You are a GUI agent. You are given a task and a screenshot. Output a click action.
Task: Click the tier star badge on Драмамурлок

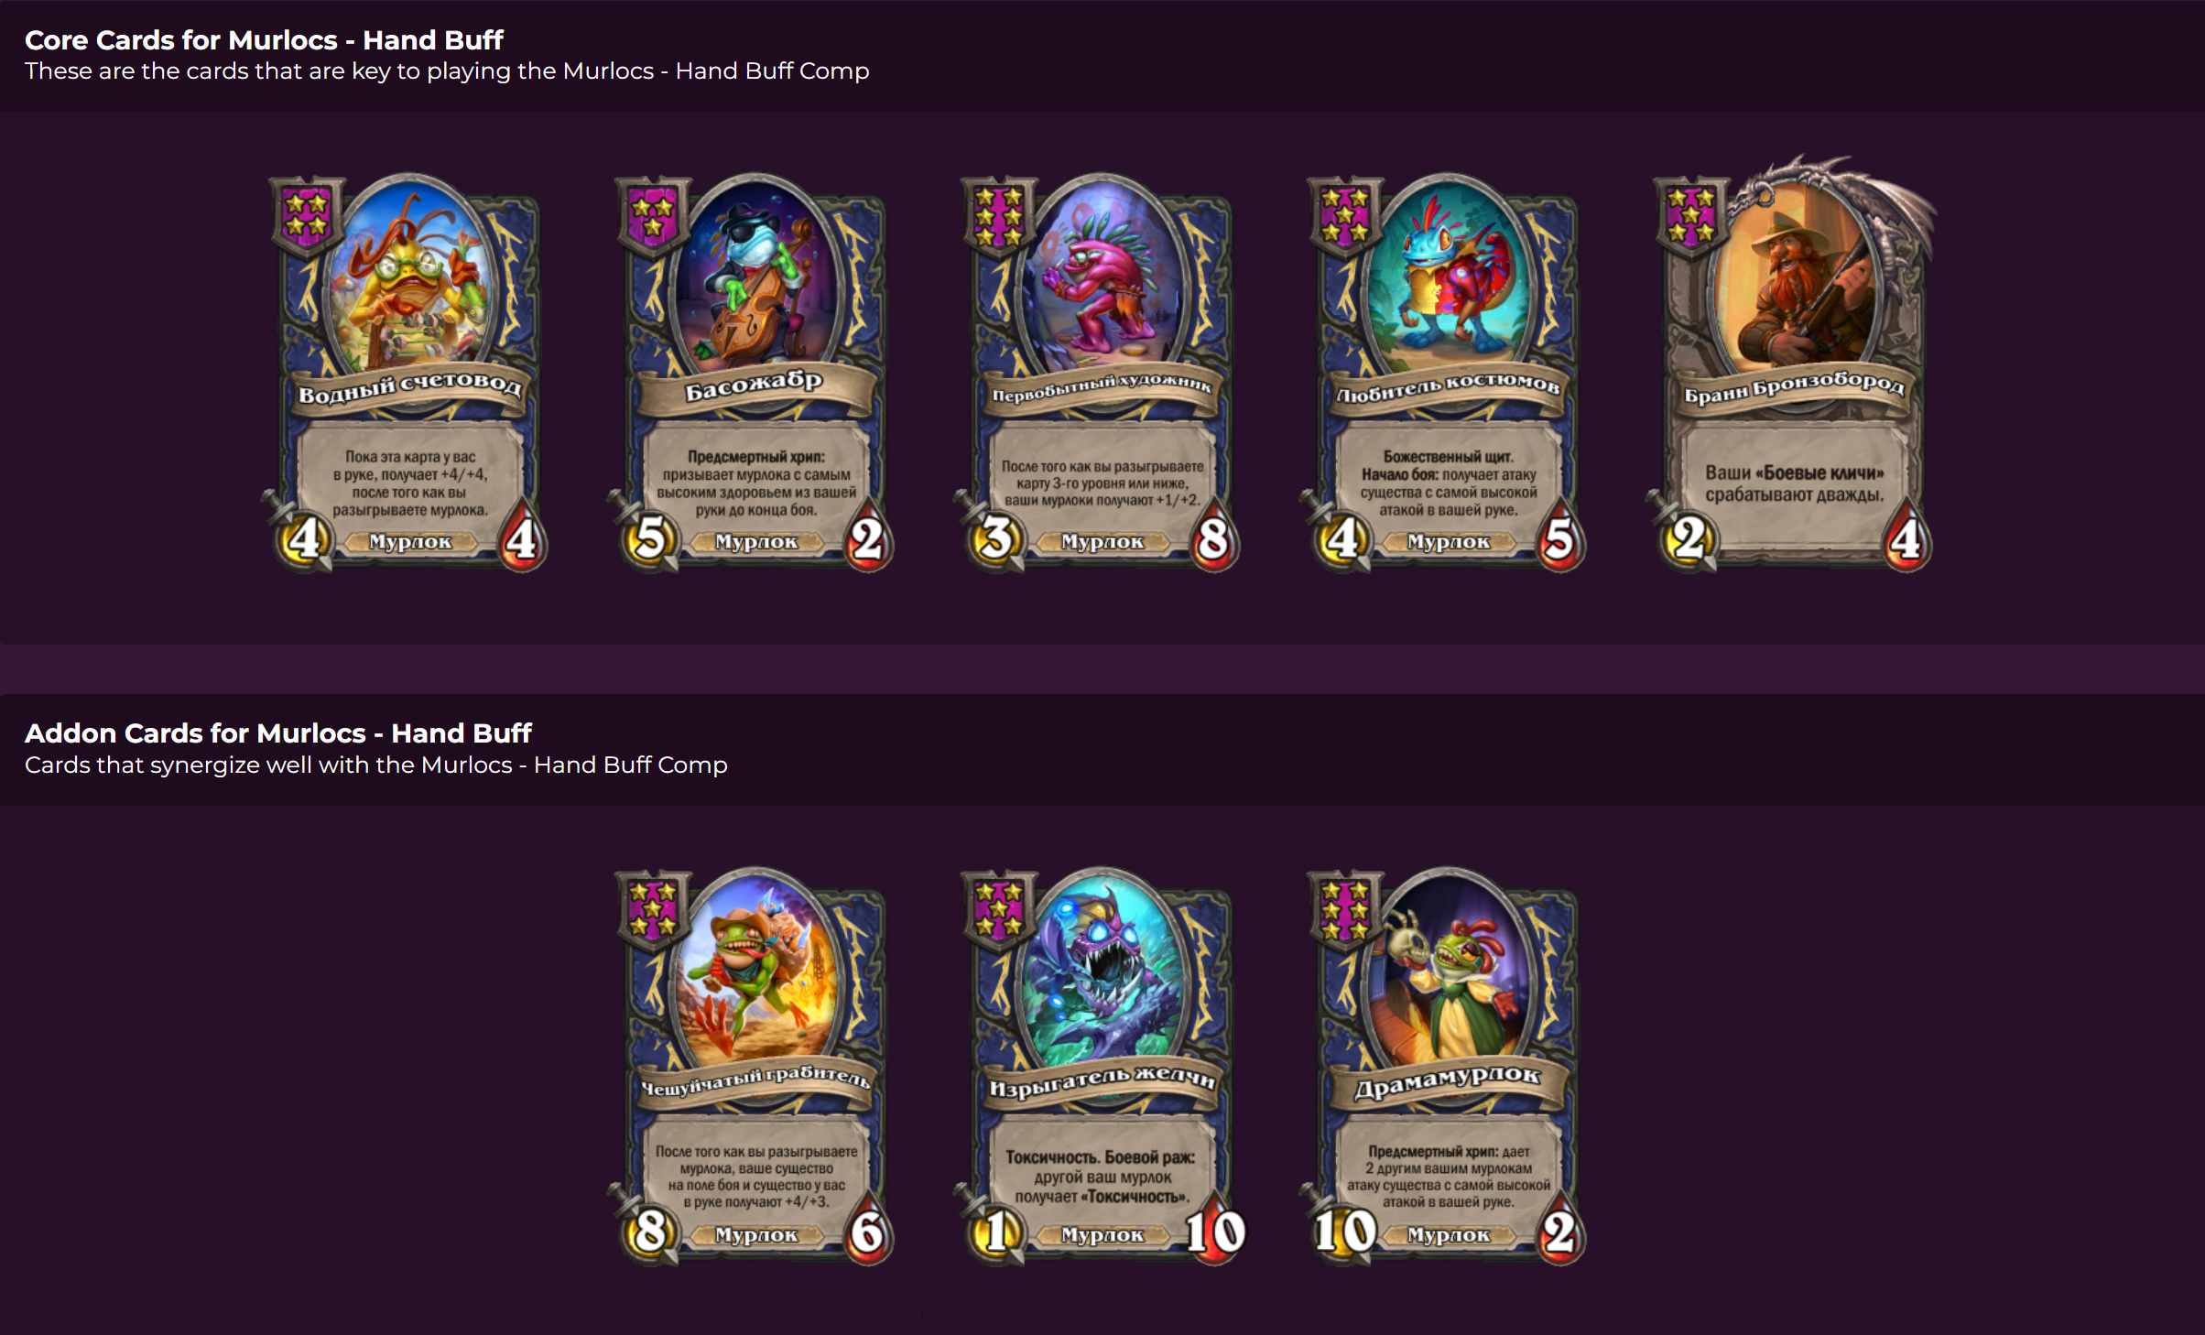(x=1344, y=910)
